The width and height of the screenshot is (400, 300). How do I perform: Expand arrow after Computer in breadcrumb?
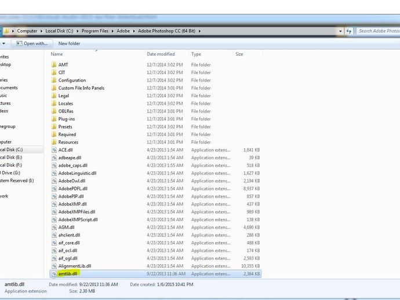pyautogui.click(x=41, y=31)
